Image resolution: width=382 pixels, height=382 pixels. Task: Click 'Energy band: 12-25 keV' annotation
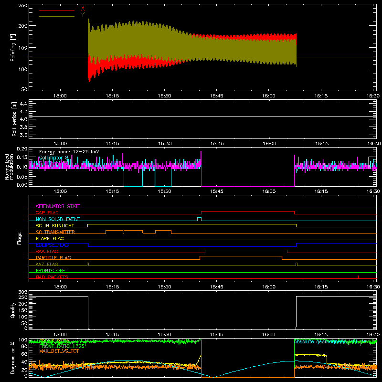(69, 152)
